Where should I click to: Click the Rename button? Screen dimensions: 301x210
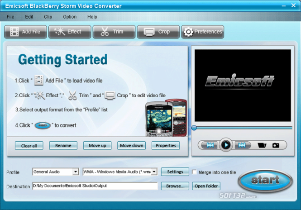[x=63, y=145]
